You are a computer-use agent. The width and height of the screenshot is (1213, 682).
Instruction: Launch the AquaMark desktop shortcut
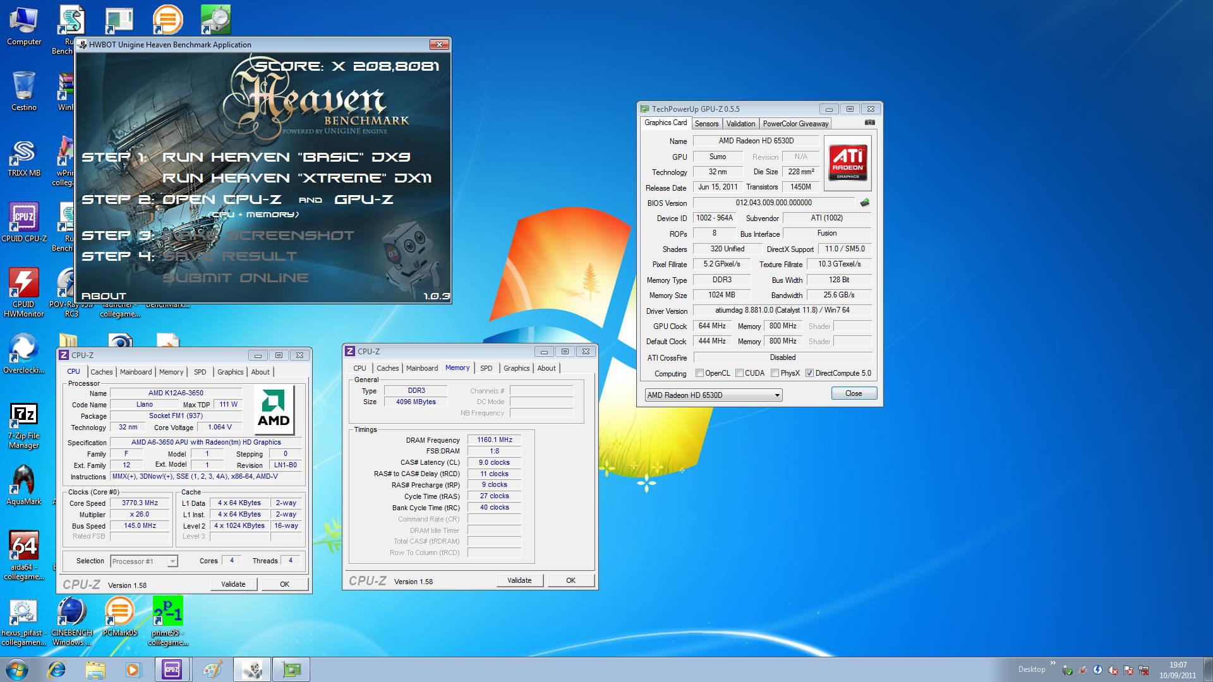click(x=23, y=485)
